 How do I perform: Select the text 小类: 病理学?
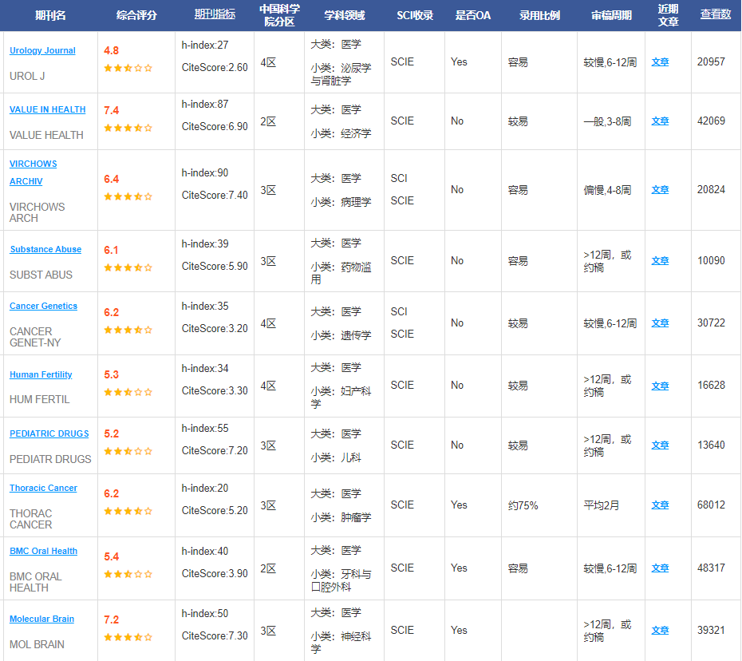tap(341, 202)
